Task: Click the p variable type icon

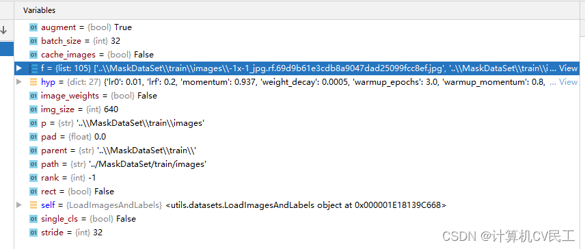Action: coord(33,123)
